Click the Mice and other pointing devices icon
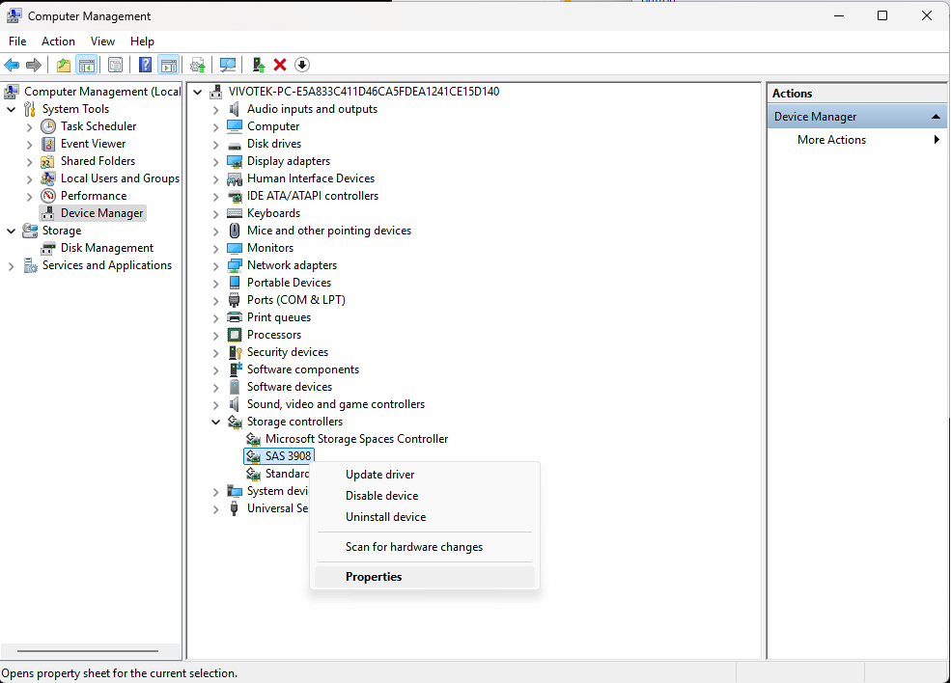 click(x=234, y=231)
